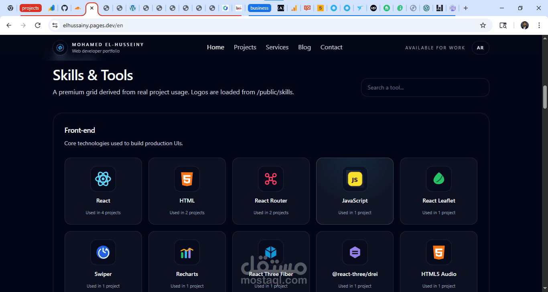Switch to the WordPress browser tab
The height and width of the screenshot is (292, 548).
click(x=133, y=8)
